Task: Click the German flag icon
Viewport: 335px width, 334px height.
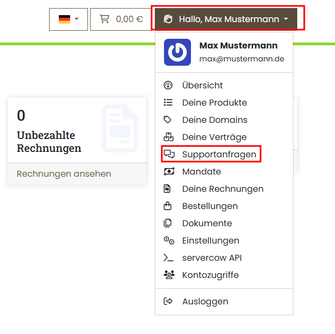Action: [x=64, y=19]
